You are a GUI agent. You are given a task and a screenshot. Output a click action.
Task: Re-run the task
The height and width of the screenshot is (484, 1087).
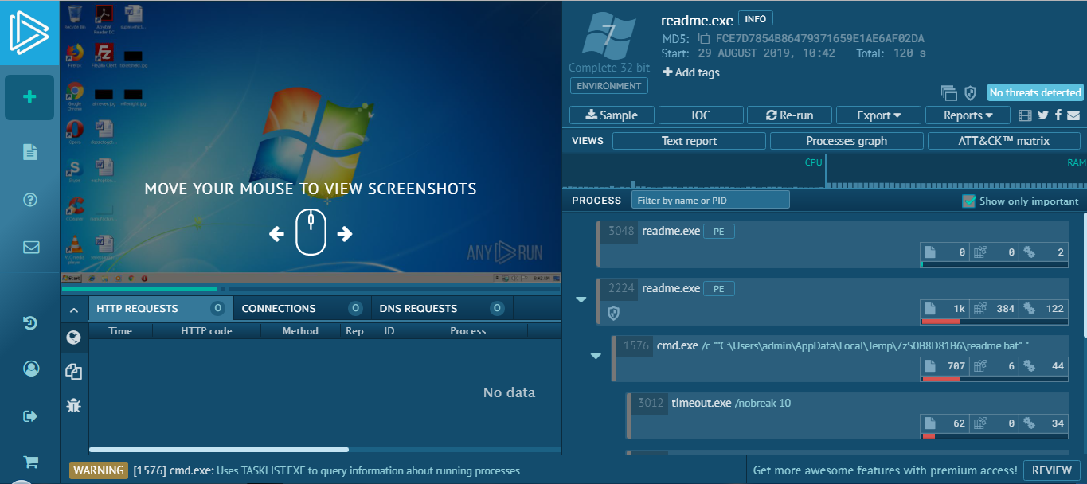pos(790,115)
